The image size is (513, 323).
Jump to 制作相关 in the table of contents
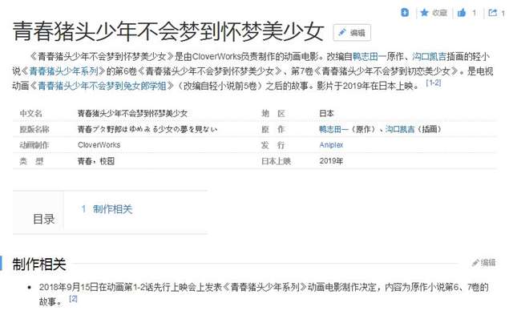(x=112, y=209)
